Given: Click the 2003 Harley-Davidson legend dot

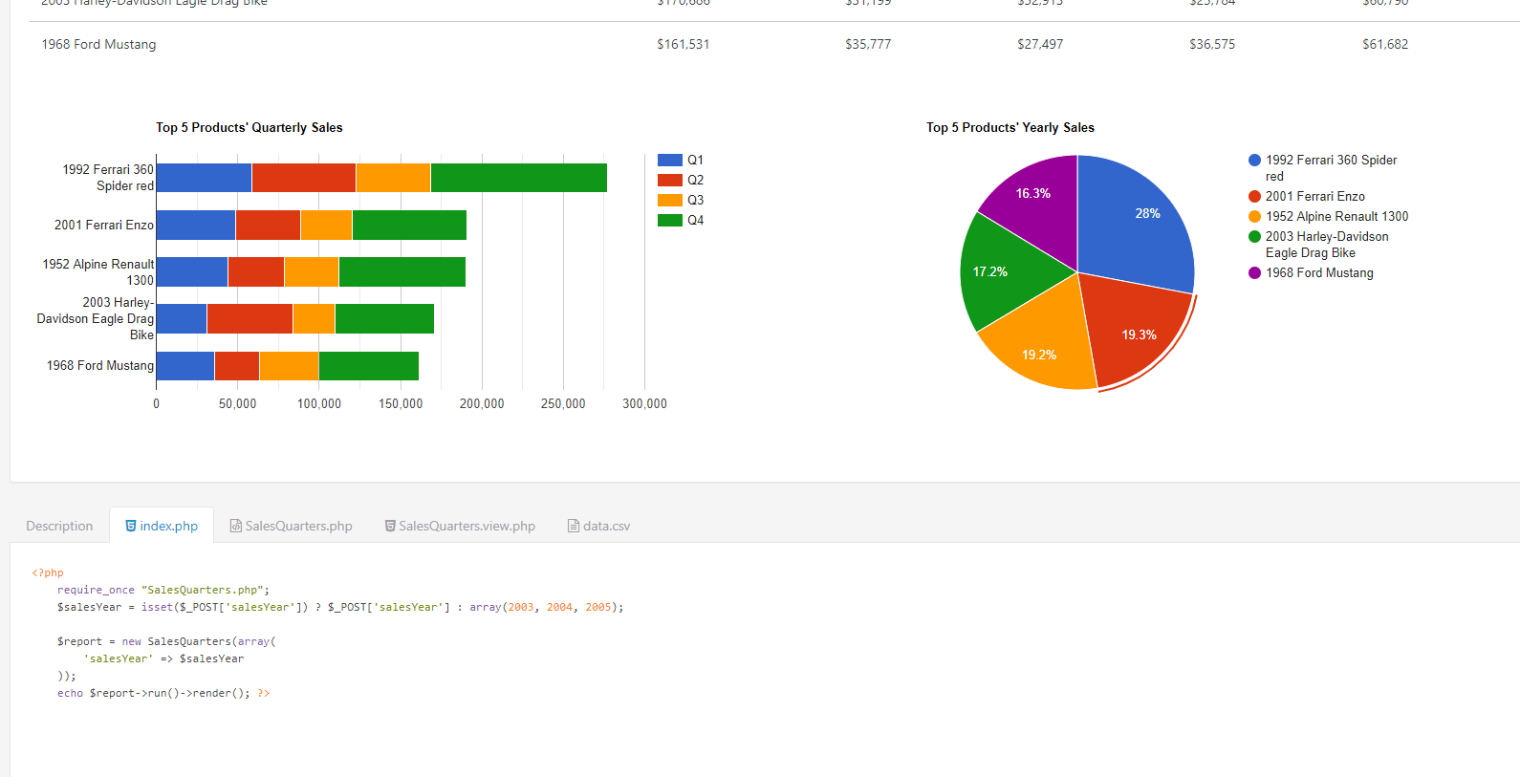Looking at the screenshot, I should point(1254,237).
